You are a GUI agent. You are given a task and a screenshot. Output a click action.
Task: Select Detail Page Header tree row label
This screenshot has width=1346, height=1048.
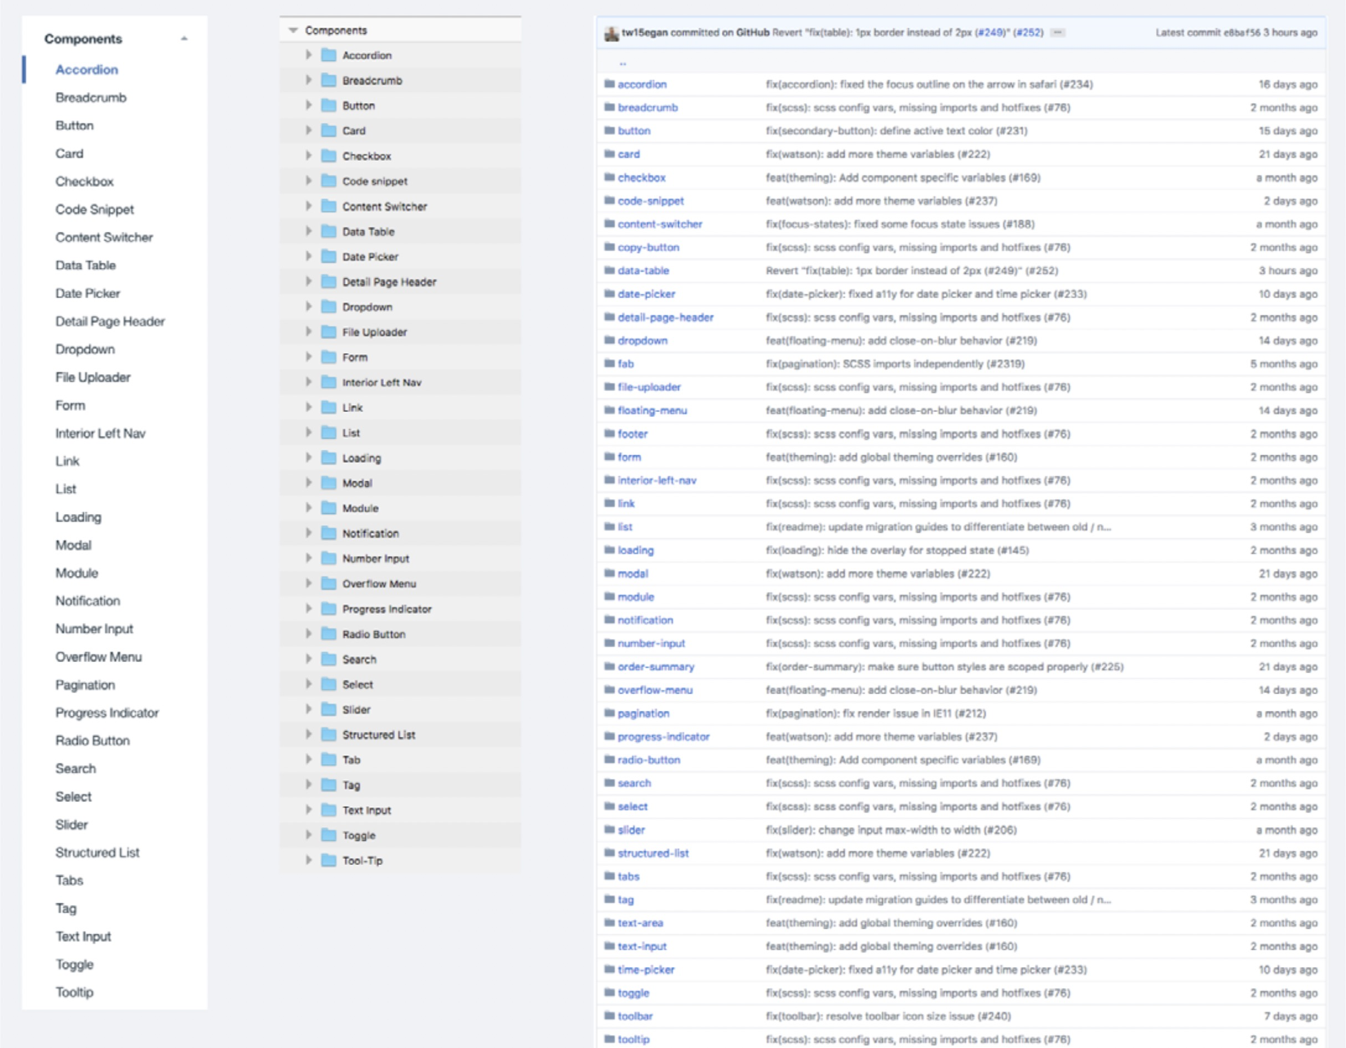click(x=390, y=282)
